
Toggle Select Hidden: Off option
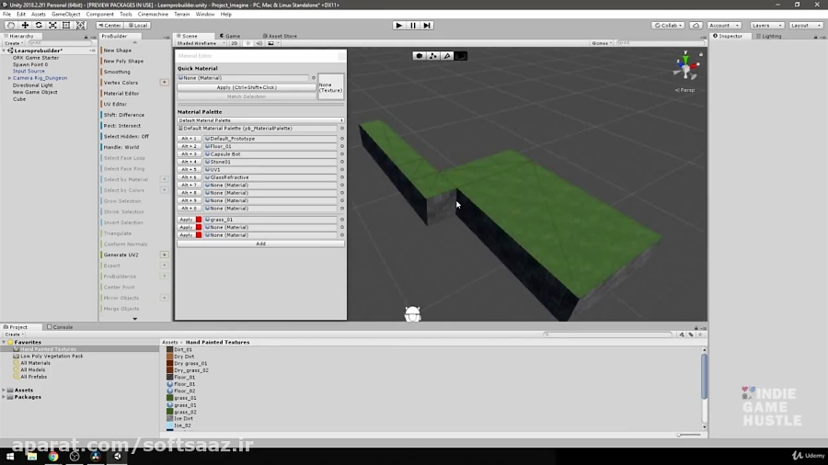126,137
